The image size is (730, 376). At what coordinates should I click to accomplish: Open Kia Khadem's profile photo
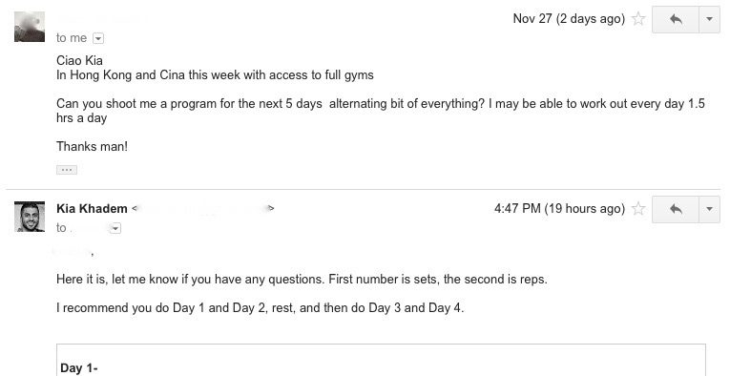point(30,217)
